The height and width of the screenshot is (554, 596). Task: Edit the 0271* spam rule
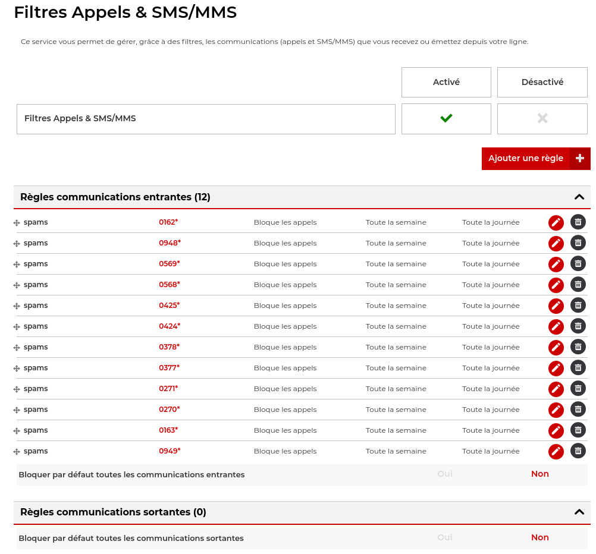[x=556, y=389]
